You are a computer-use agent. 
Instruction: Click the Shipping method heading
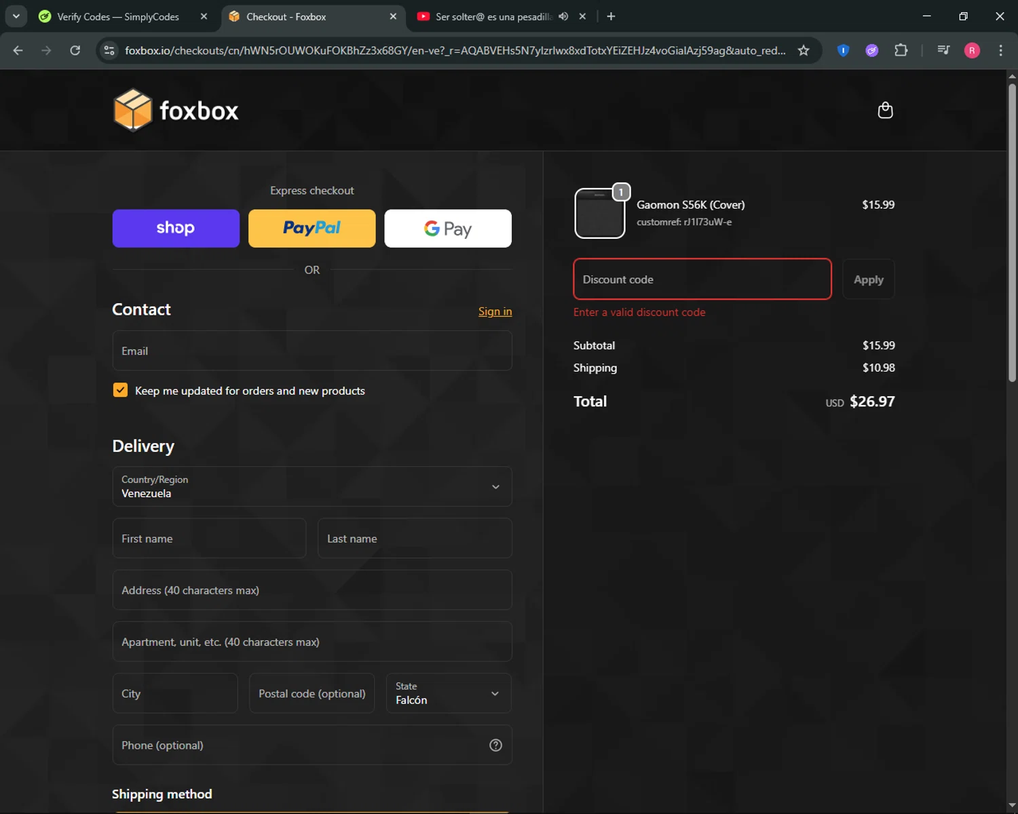tap(162, 794)
